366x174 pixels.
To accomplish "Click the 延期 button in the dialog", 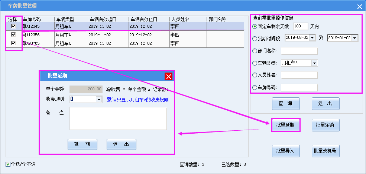I will [82, 144].
